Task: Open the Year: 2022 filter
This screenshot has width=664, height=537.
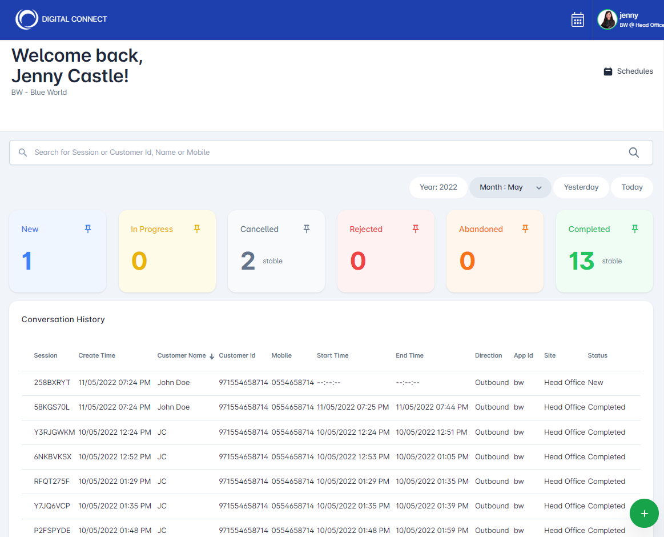Action: click(438, 187)
